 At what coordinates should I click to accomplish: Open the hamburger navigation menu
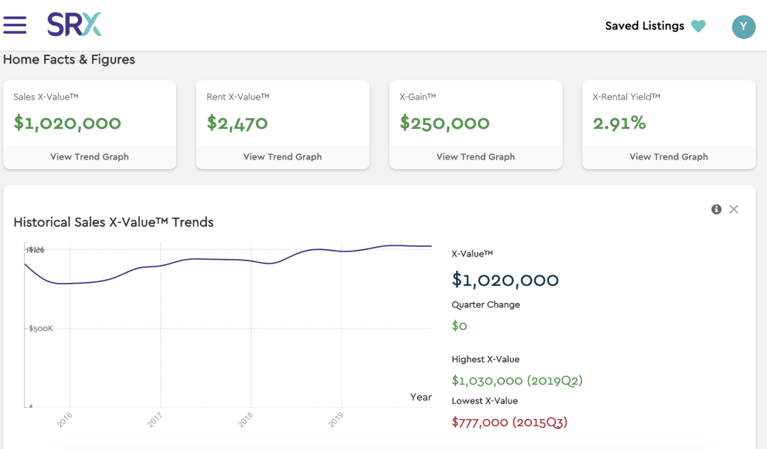[15, 25]
